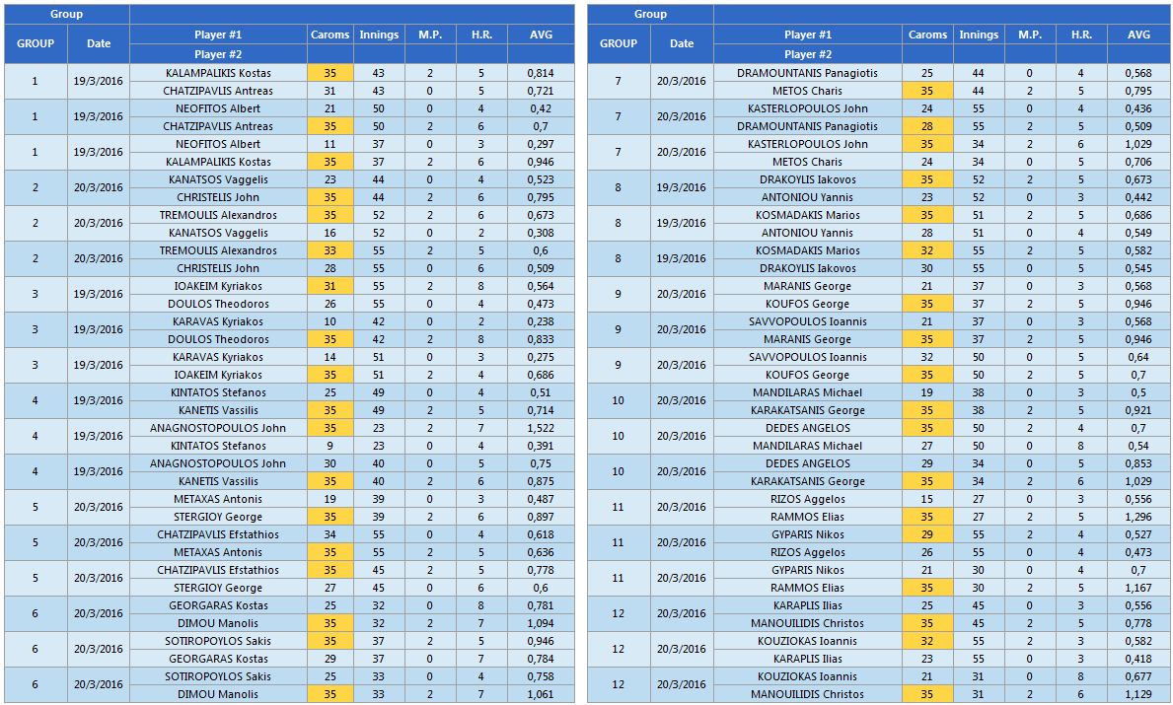Viewport: 1173px width, 705px height.
Task: Select ANAGNOSTOPOULOS John with average 0,75
Action: tap(218, 463)
